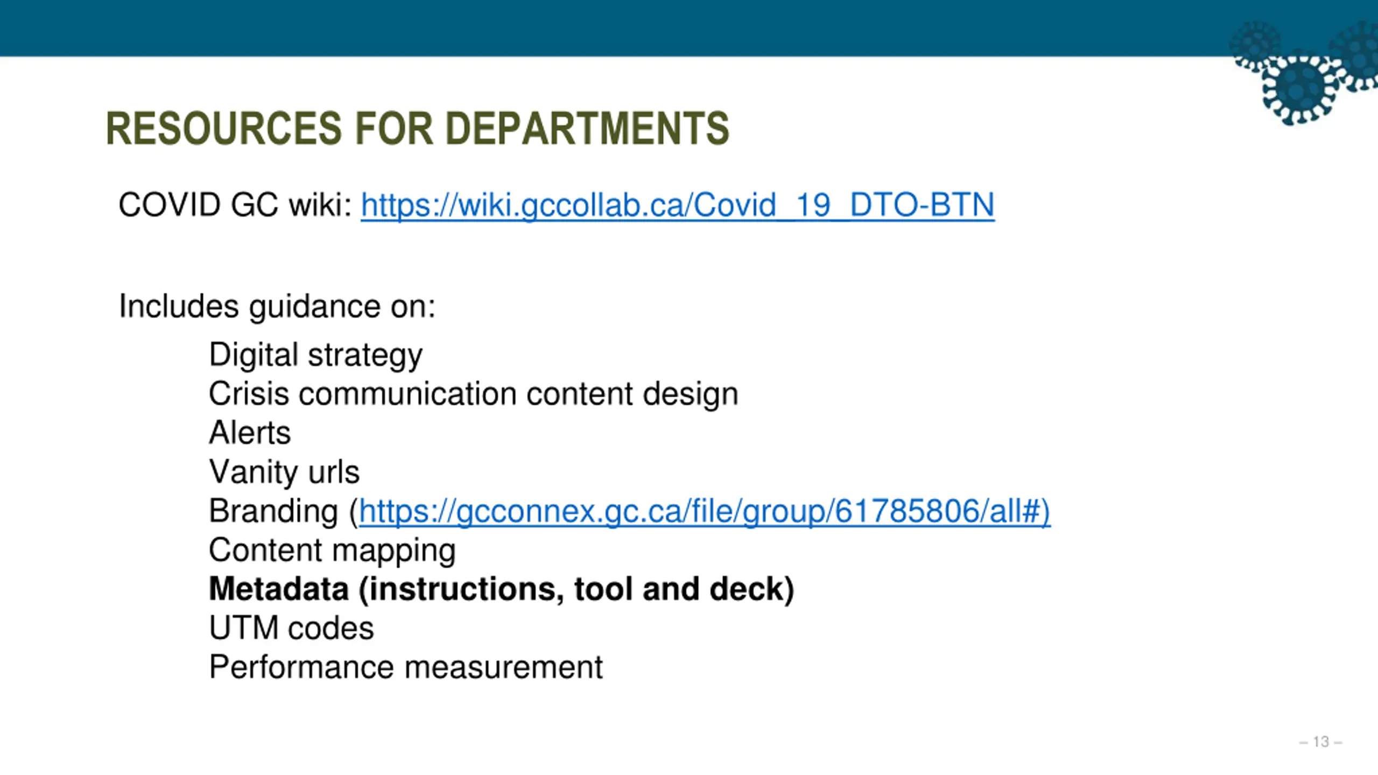Open the gcconnex branding files link
The image size is (1378, 775).
pyautogui.click(x=705, y=511)
